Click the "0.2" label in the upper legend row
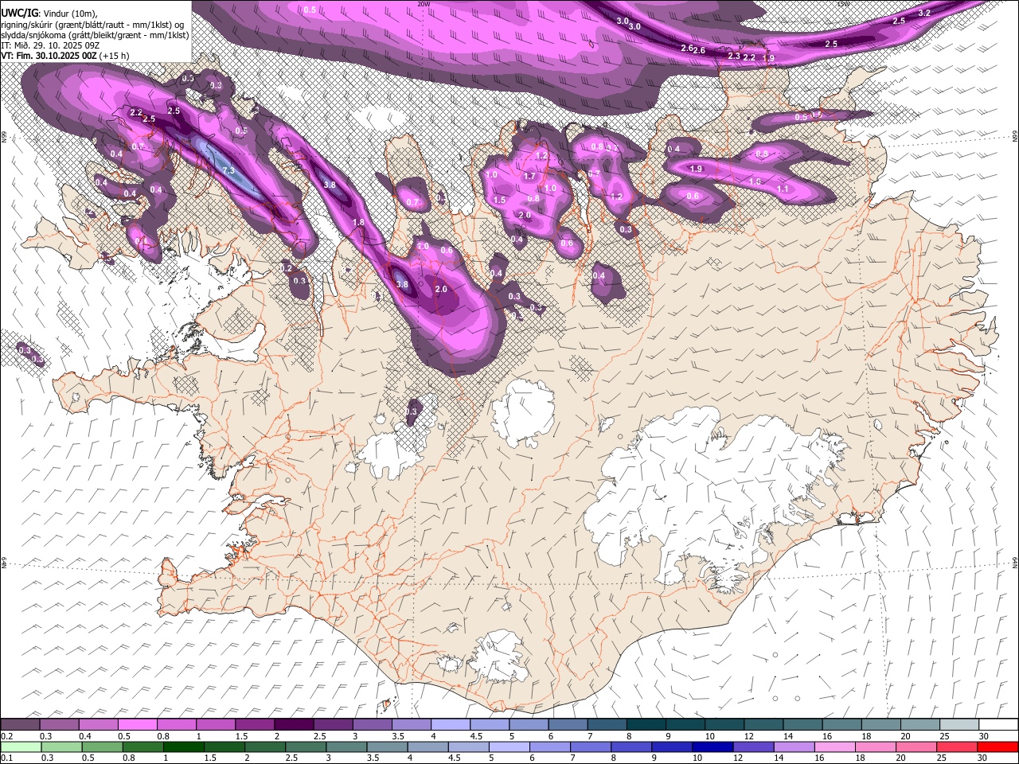The height and width of the screenshot is (764, 1019). [x=7, y=736]
